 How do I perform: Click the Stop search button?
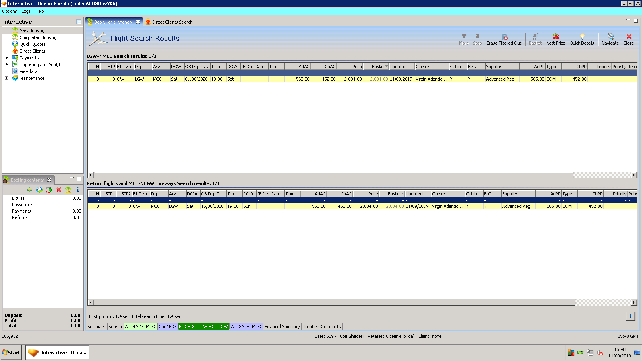tap(477, 39)
